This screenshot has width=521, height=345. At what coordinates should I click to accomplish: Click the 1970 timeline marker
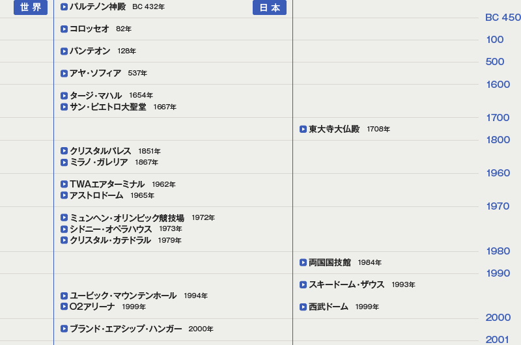tap(498, 206)
